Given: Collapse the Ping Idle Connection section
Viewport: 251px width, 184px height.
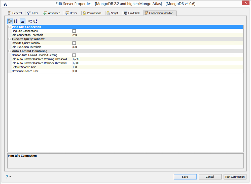Looking at the screenshot, I should point(10,27).
